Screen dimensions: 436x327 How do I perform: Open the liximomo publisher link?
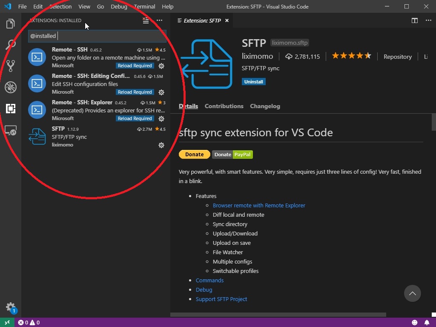[257, 57]
